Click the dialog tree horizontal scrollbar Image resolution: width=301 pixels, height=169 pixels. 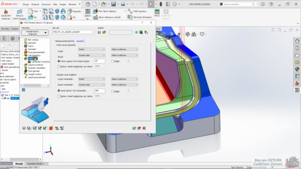pos(35,85)
